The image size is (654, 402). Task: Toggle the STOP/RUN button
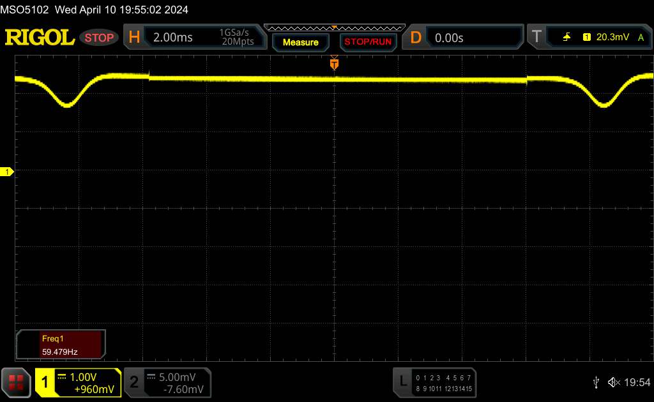[x=368, y=42]
